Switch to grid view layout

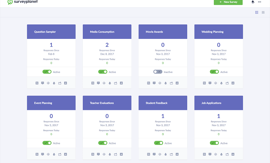pos(256,12)
